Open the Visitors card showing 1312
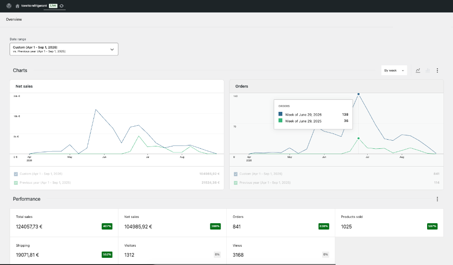 (172, 251)
